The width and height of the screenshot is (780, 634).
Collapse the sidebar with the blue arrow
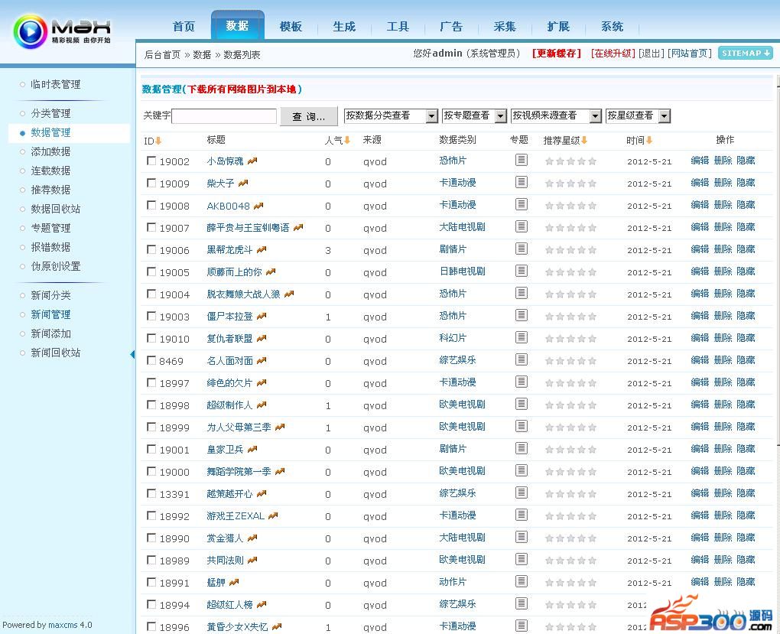pos(132,354)
